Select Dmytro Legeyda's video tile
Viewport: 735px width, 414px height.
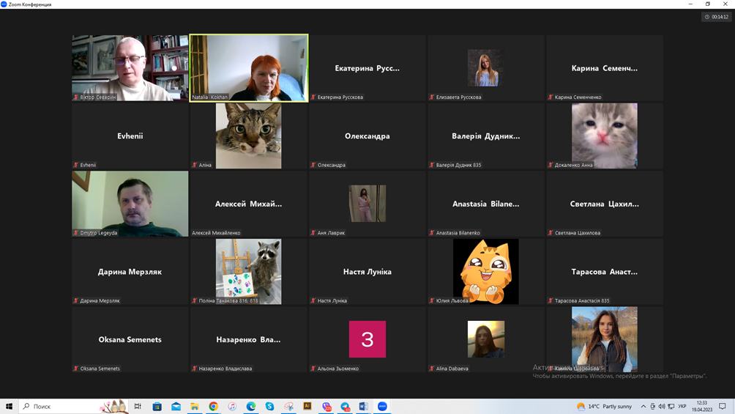coord(130,204)
